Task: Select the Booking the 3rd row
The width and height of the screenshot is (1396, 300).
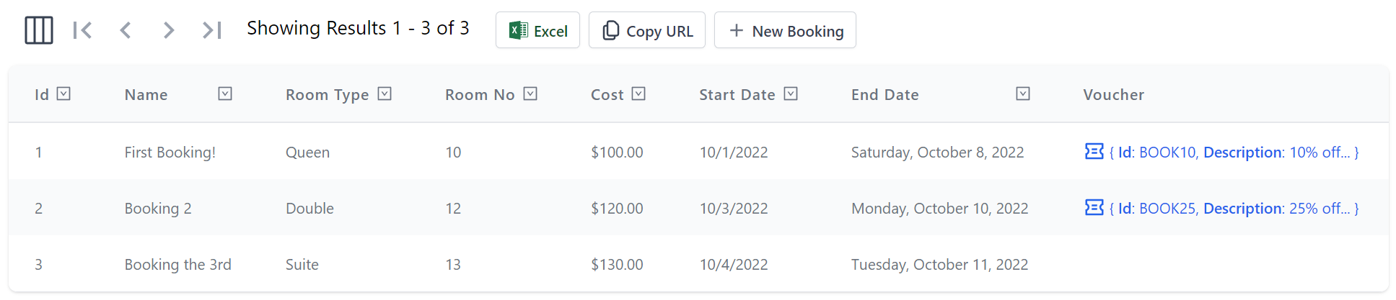Action: coord(177,265)
